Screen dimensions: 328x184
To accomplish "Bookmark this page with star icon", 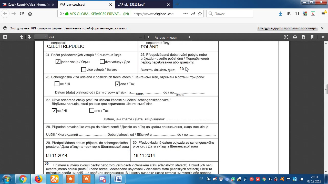I will [x=200, y=14].
